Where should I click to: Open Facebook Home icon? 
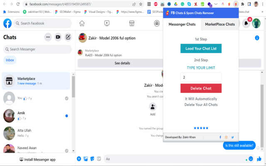82,23
